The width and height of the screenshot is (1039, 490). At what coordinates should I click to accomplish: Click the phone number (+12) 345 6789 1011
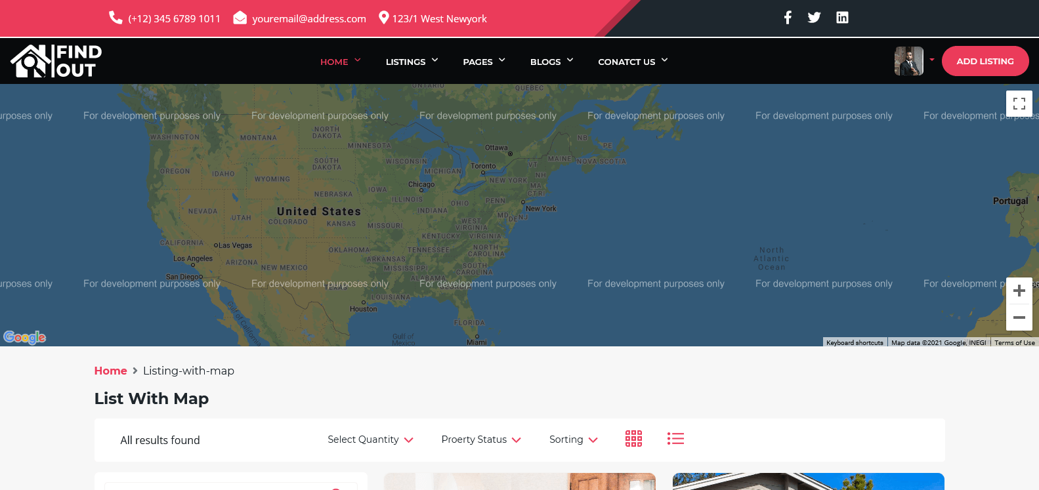(175, 19)
